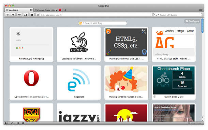
Task: Open the DZGH Army speed dial
Action: pos(31,113)
